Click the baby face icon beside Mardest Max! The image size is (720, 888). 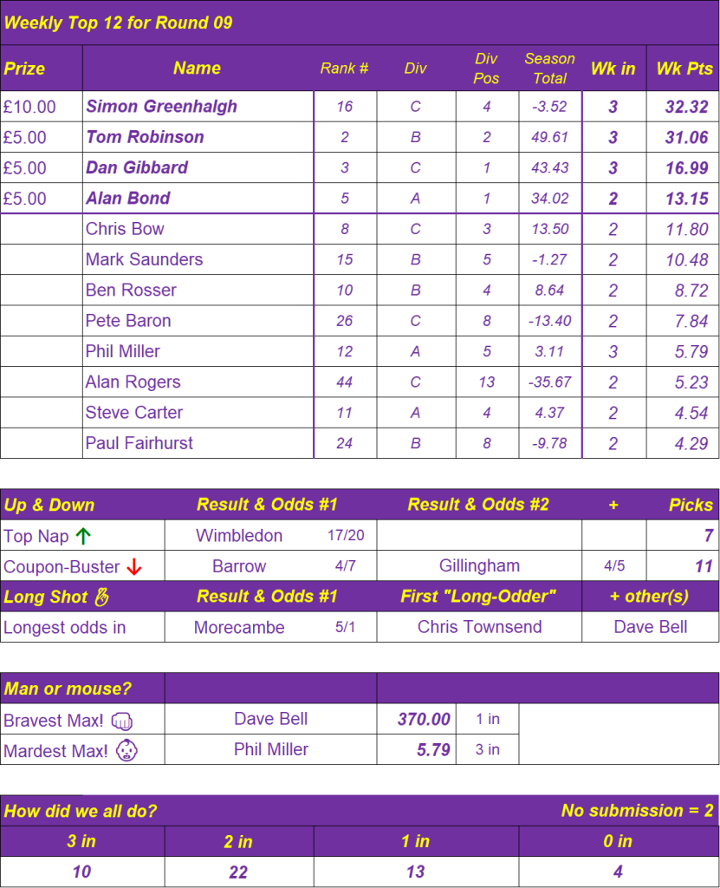tap(126, 750)
